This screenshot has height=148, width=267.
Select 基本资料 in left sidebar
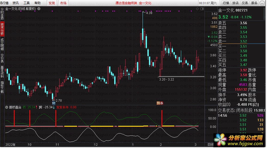tap(2, 72)
